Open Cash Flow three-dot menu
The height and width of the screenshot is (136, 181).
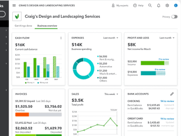point(61,38)
